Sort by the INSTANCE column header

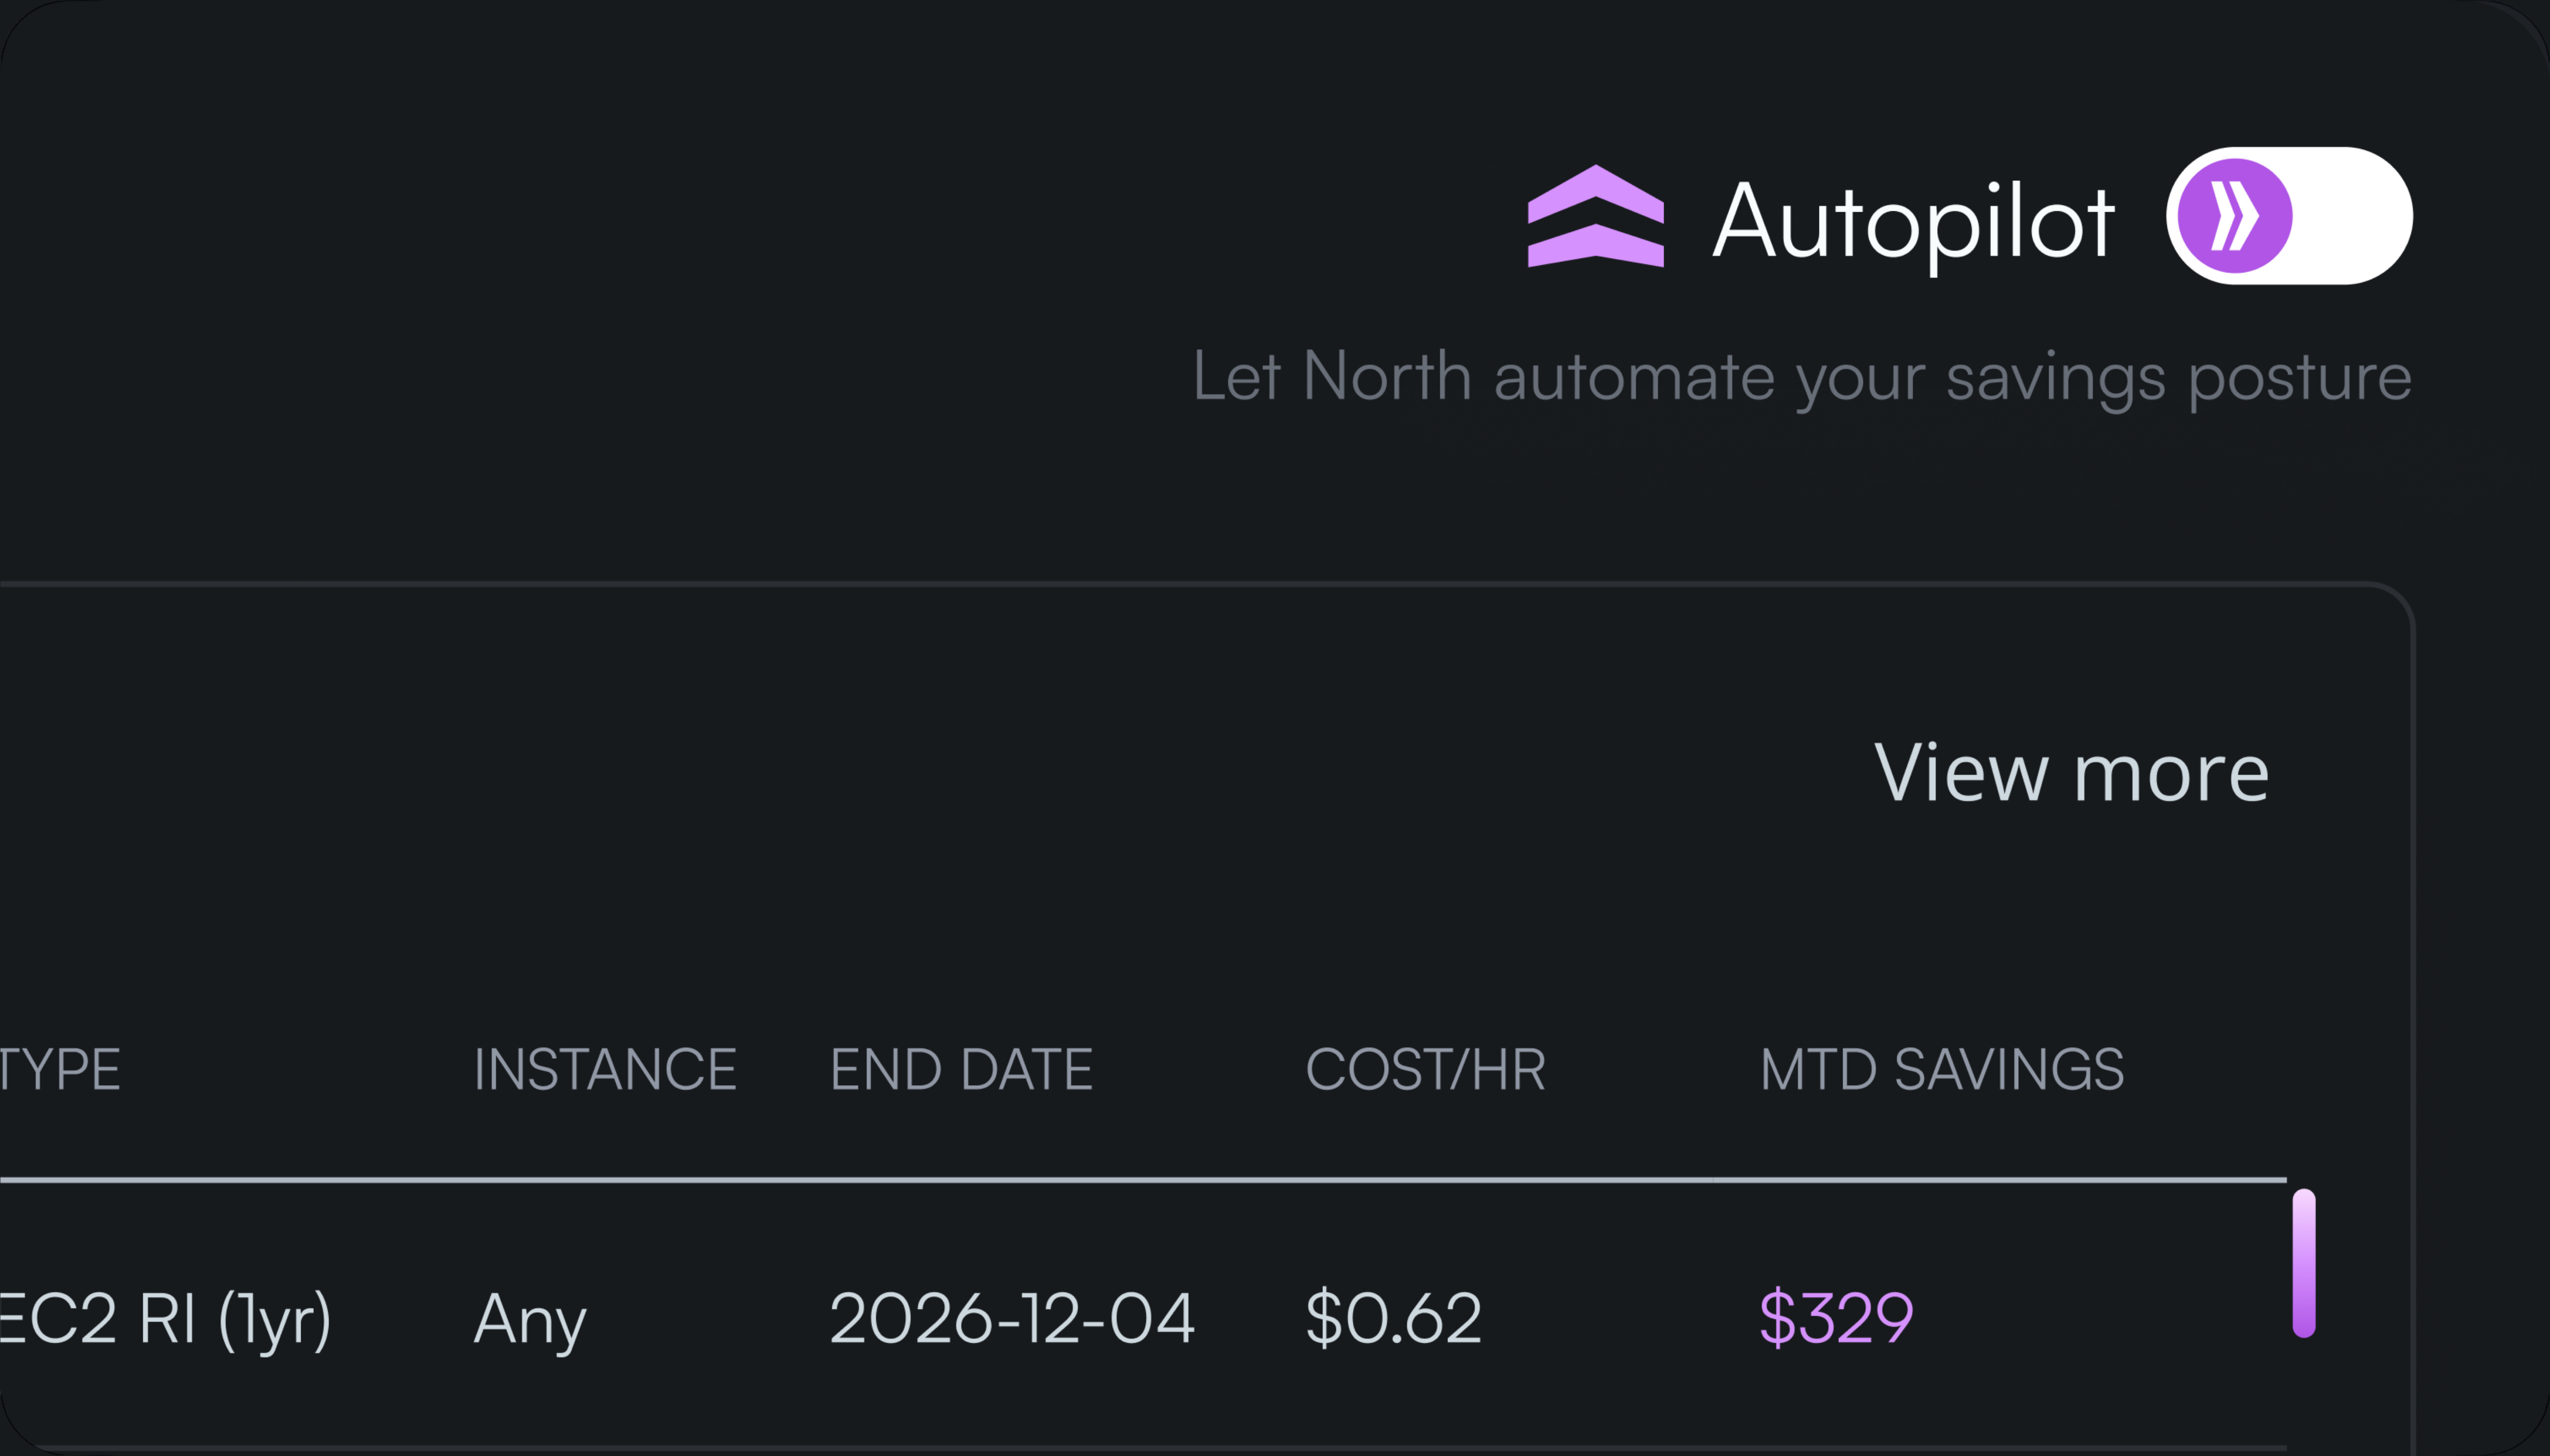coord(605,1069)
